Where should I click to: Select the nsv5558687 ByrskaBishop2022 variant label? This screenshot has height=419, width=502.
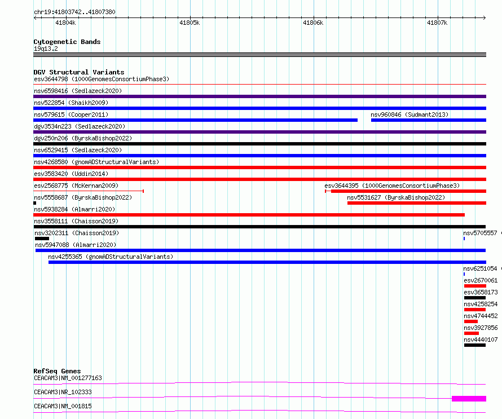pos(83,197)
